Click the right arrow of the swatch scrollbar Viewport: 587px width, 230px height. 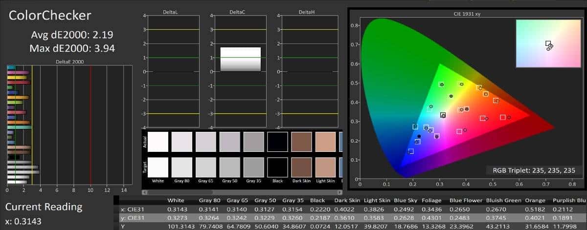[340, 192]
